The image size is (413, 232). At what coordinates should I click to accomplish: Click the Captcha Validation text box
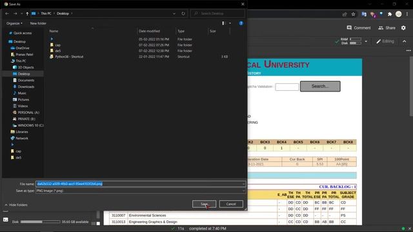[287, 87]
